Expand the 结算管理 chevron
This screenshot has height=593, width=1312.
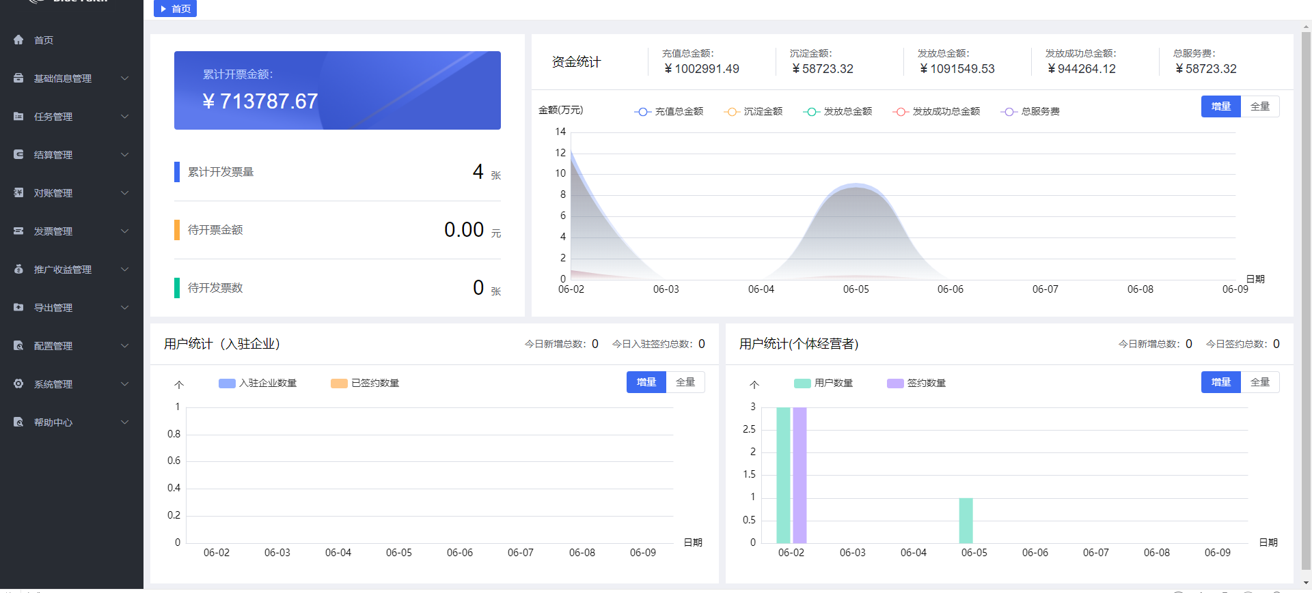pyautogui.click(x=125, y=154)
